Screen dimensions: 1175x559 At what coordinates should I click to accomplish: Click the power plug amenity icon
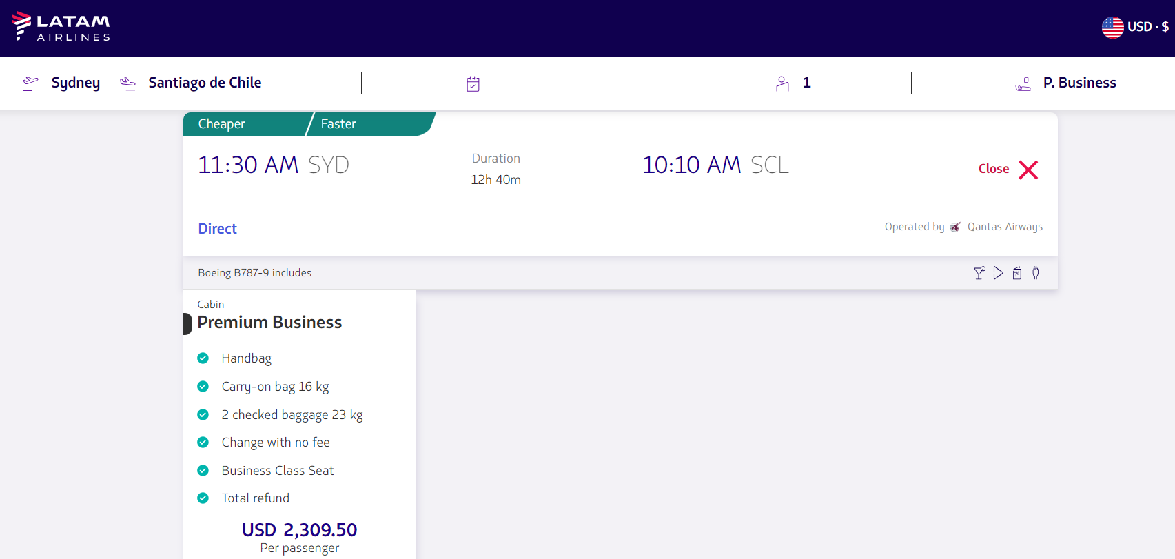tap(1036, 273)
